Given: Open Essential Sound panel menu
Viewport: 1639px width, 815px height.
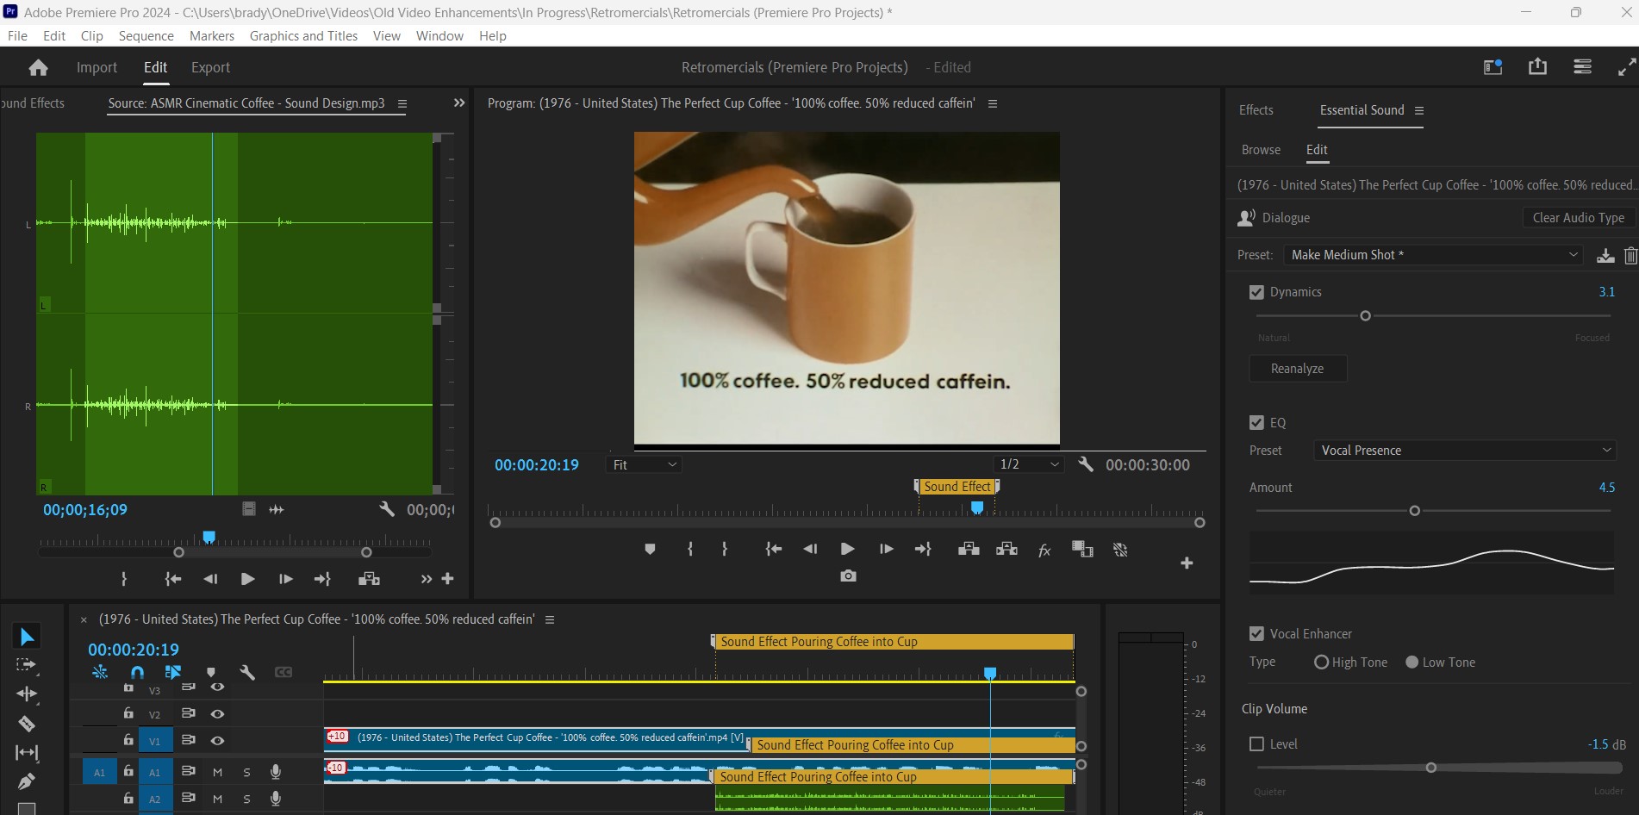Looking at the screenshot, I should [1419, 110].
